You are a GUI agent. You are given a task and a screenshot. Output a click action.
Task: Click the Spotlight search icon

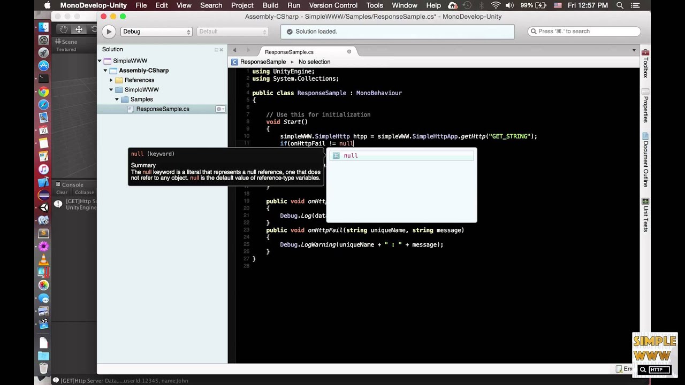620,5
